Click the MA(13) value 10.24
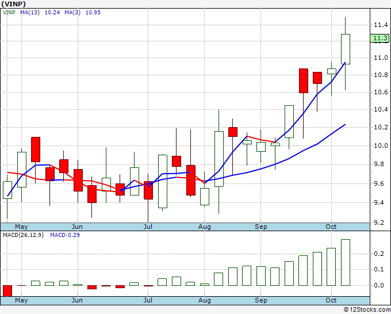 [52, 13]
